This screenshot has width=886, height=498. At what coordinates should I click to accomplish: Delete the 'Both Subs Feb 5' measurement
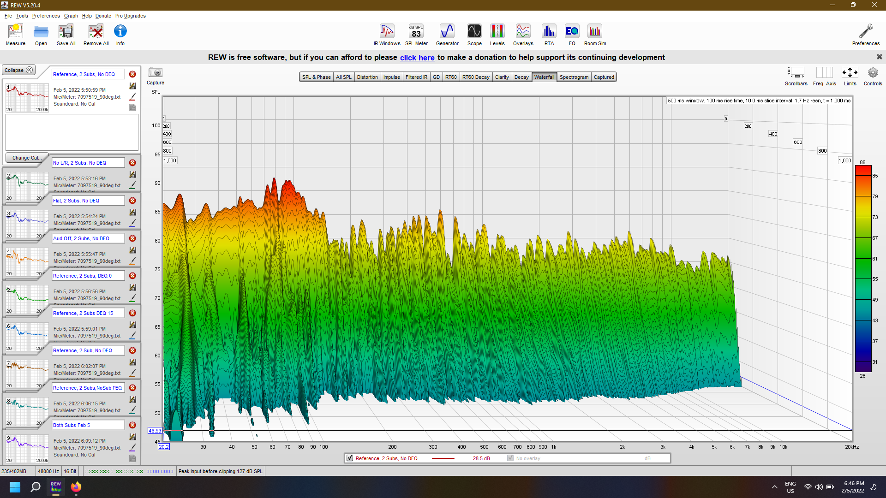pyautogui.click(x=132, y=425)
